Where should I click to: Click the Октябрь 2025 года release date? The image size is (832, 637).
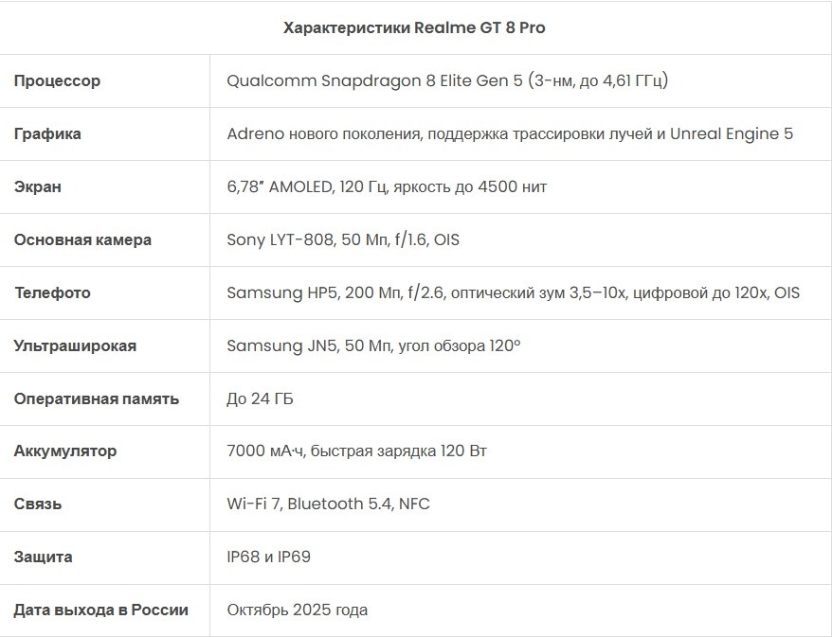pos(297,610)
